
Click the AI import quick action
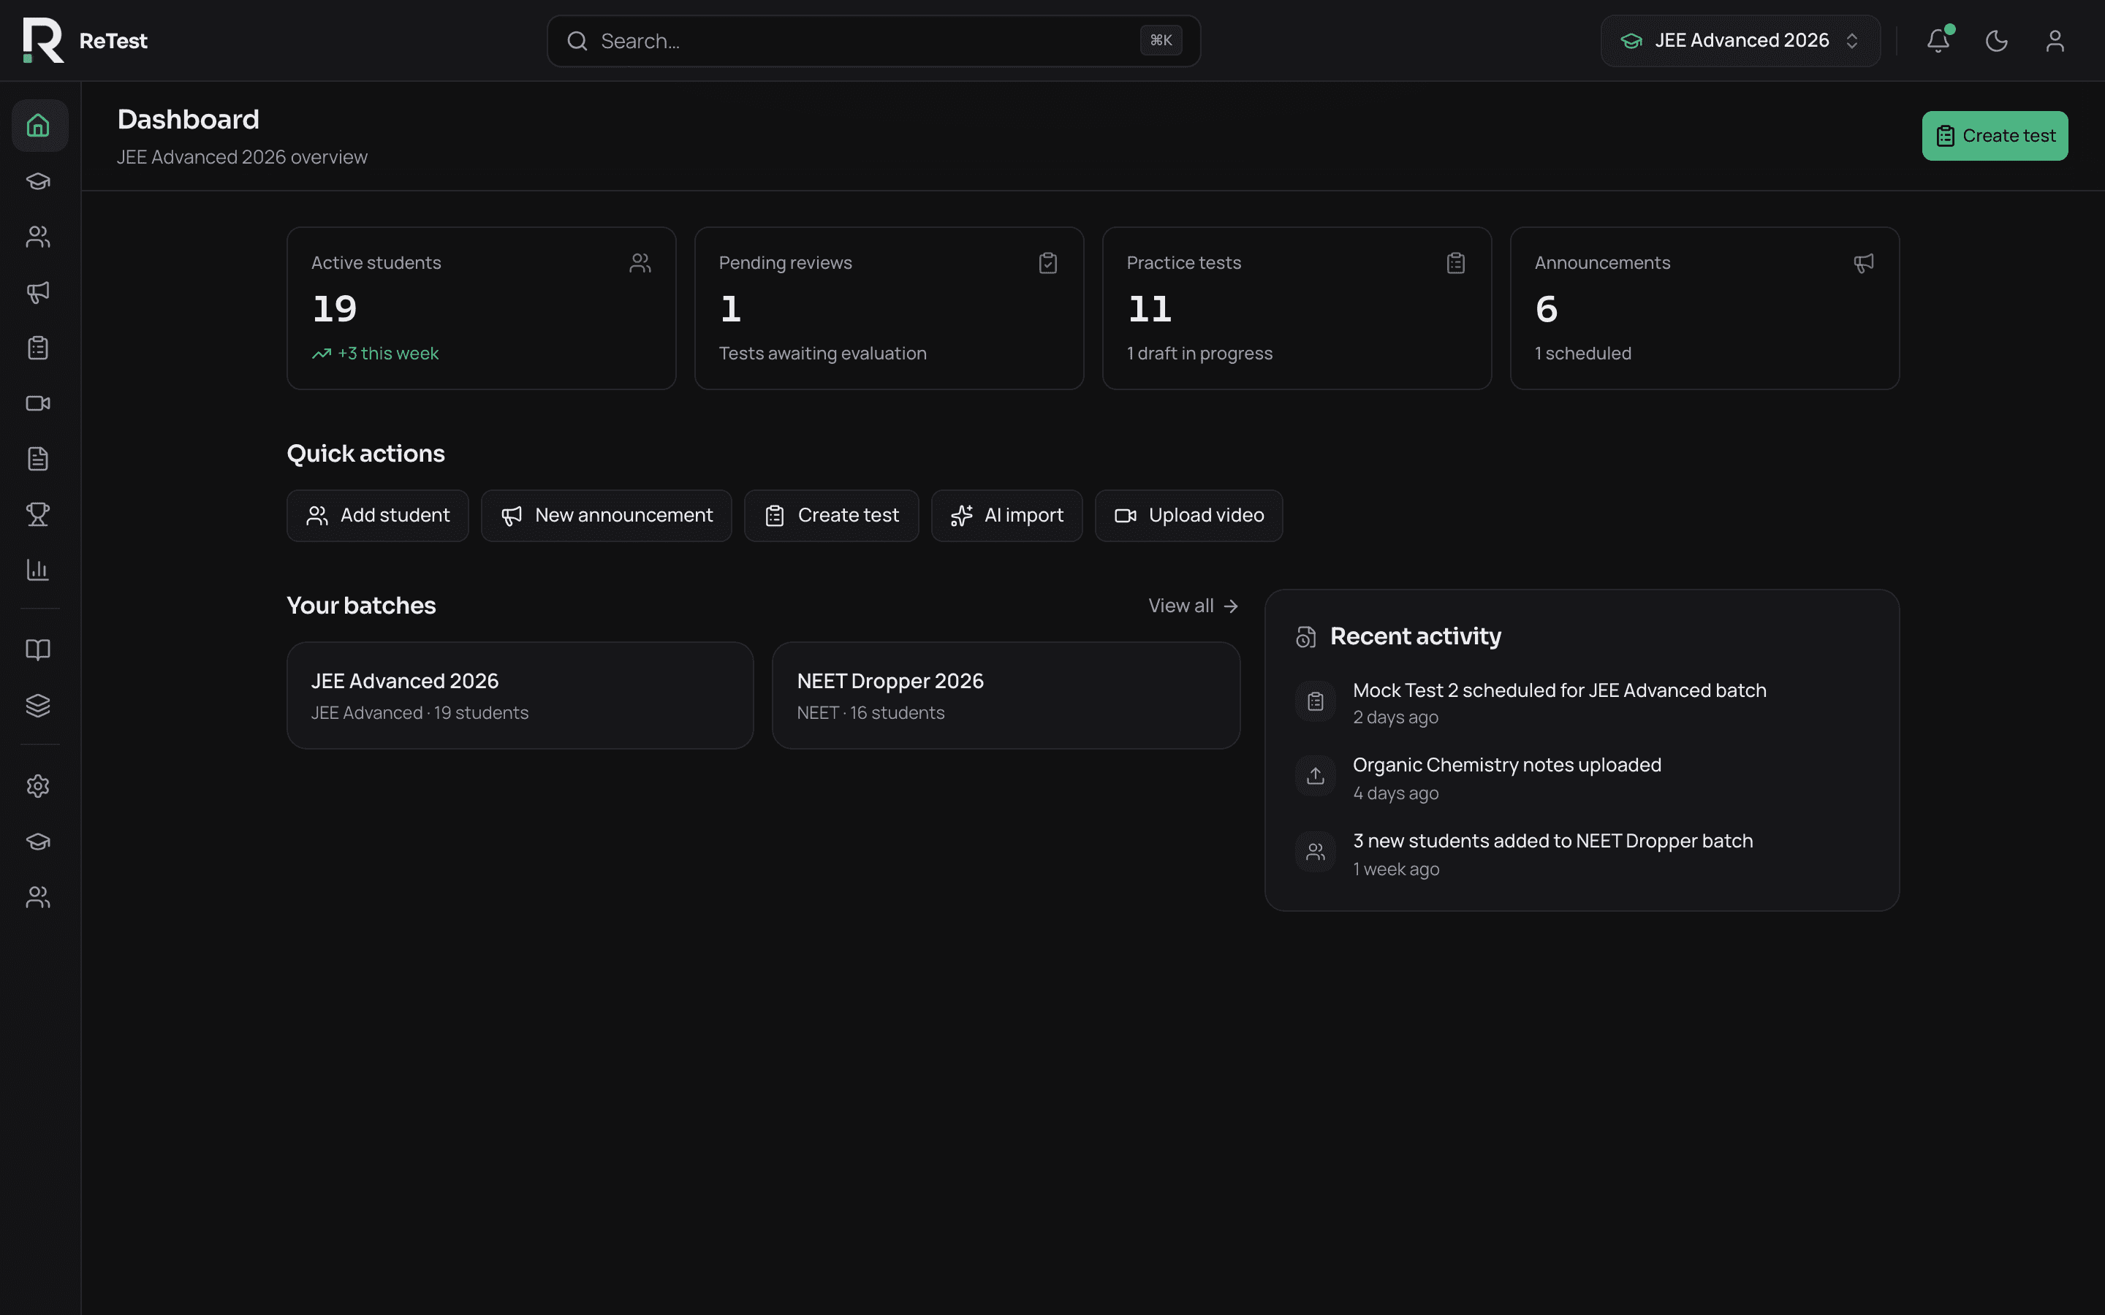1006,516
